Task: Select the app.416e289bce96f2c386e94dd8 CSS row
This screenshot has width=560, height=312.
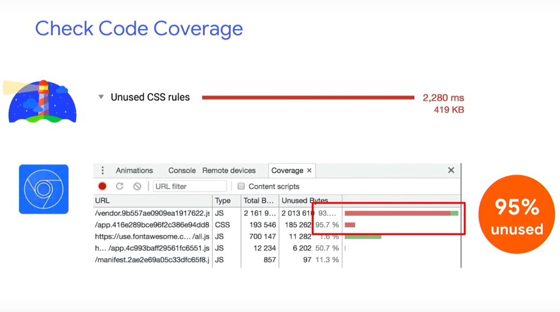Action: pos(277,225)
